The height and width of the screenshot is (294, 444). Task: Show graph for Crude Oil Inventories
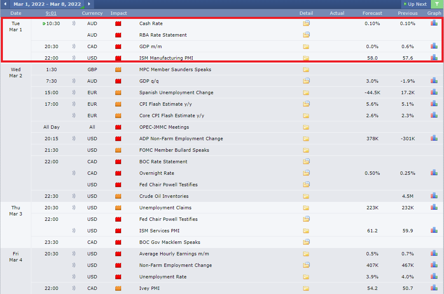434,195
